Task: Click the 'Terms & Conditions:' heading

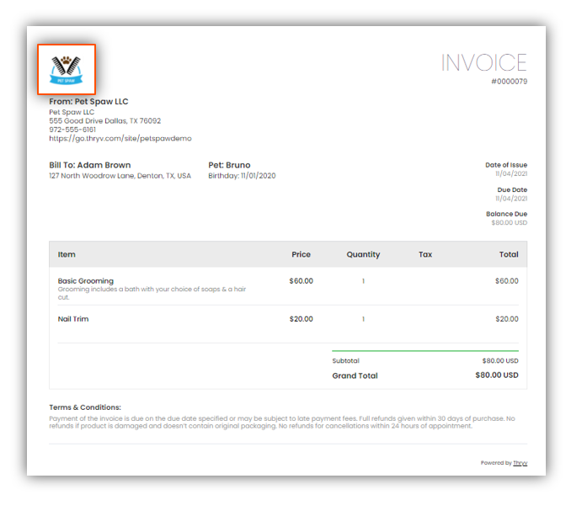Action: pos(85,407)
